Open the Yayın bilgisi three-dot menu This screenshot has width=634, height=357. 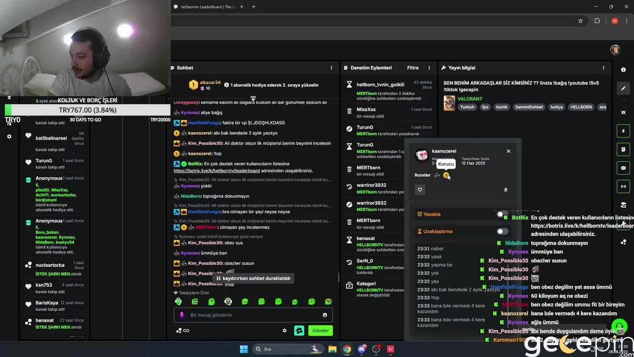click(603, 68)
